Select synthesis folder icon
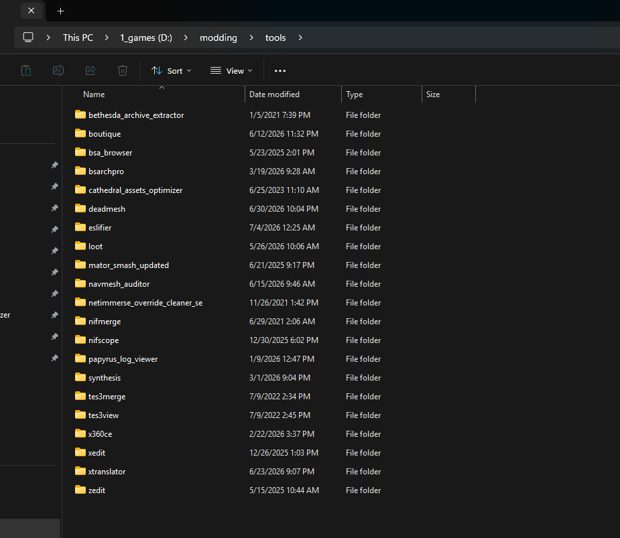The height and width of the screenshot is (538, 620). (x=80, y=377)
